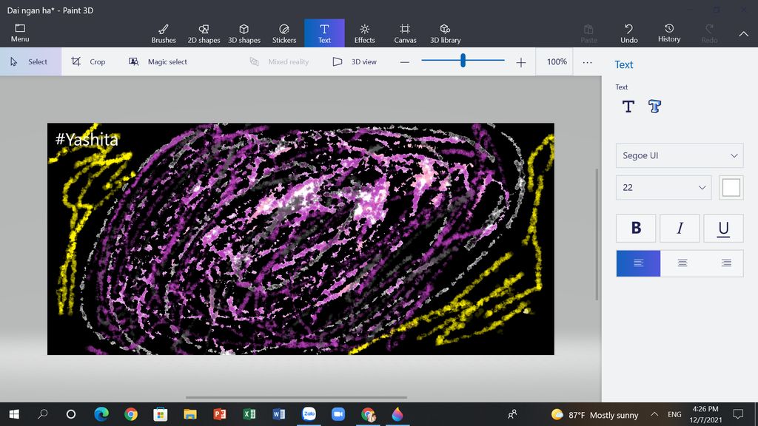Open the weather widget 87°F Mostly sunny
Screen dimensions: 758x426
[594, 415]
